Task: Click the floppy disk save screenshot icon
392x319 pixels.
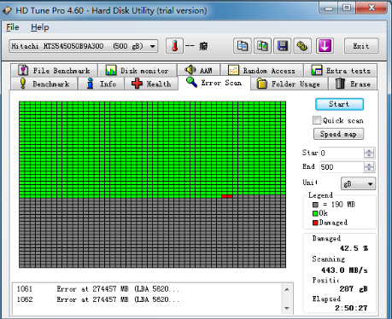Action: pos(283,46)
